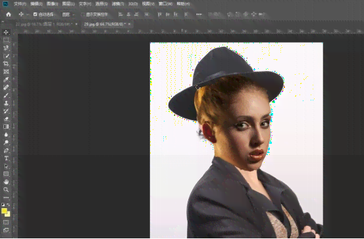
Task: Click the align right edges icon
Action: [136, 14]
